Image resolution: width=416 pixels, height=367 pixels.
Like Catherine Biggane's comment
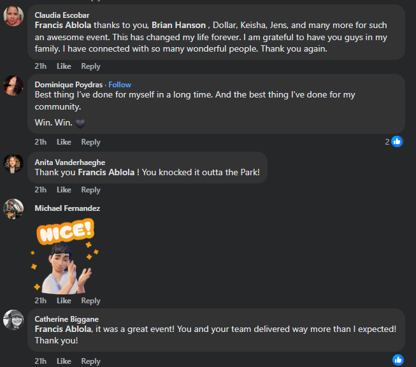[x=64, y=361]
